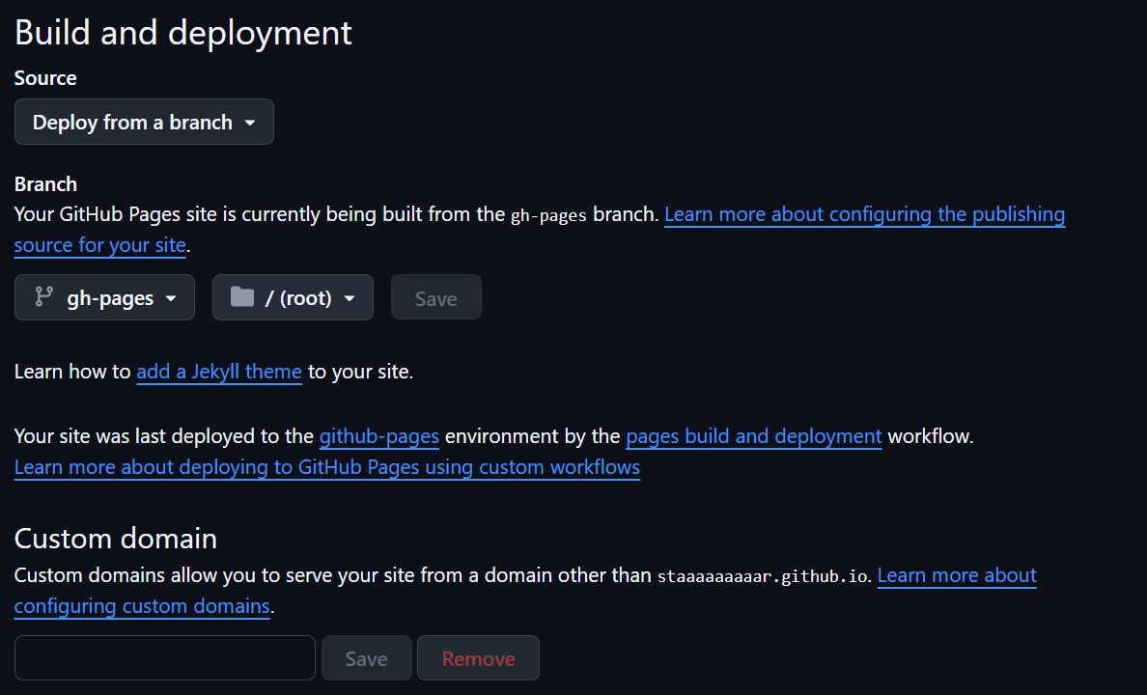Click the folder icon next to / (root)
Viewport: 1147px width, 695px height.
242,297
